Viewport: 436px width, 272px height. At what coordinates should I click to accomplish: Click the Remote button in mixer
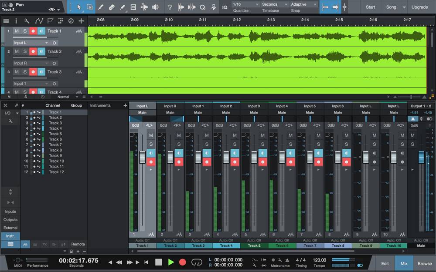[78, 244]
